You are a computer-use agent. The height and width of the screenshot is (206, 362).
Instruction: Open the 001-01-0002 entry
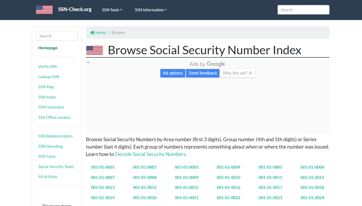(x=145, y=167)
